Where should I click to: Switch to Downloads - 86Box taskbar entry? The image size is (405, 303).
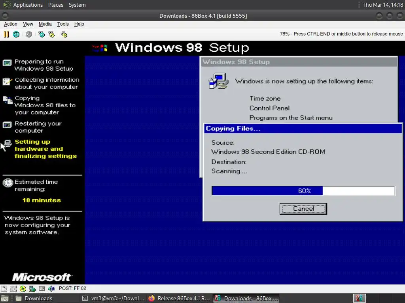[246, 298]
